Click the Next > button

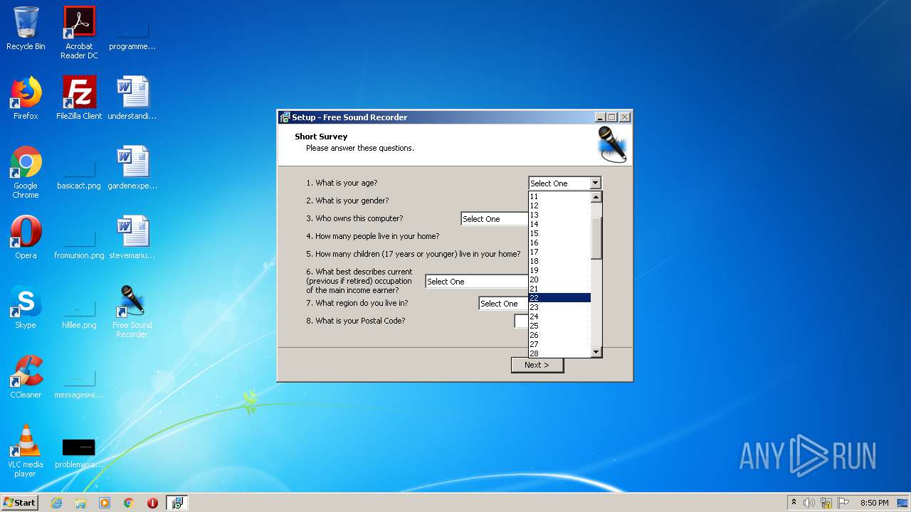[x=537, y=365]
